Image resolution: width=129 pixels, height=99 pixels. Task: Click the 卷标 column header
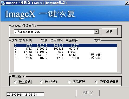97,41
